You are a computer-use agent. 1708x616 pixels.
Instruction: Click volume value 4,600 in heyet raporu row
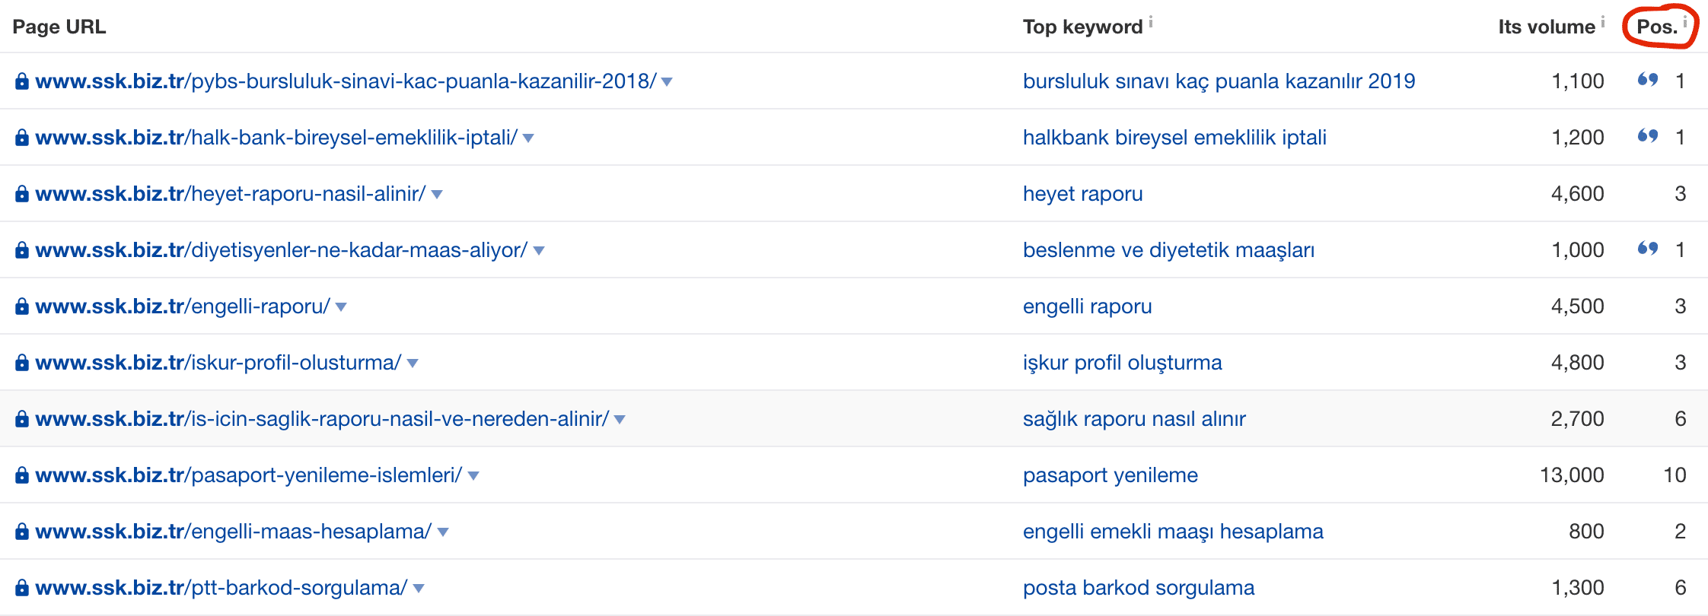pyautogui.click(x=1578, y=194)
